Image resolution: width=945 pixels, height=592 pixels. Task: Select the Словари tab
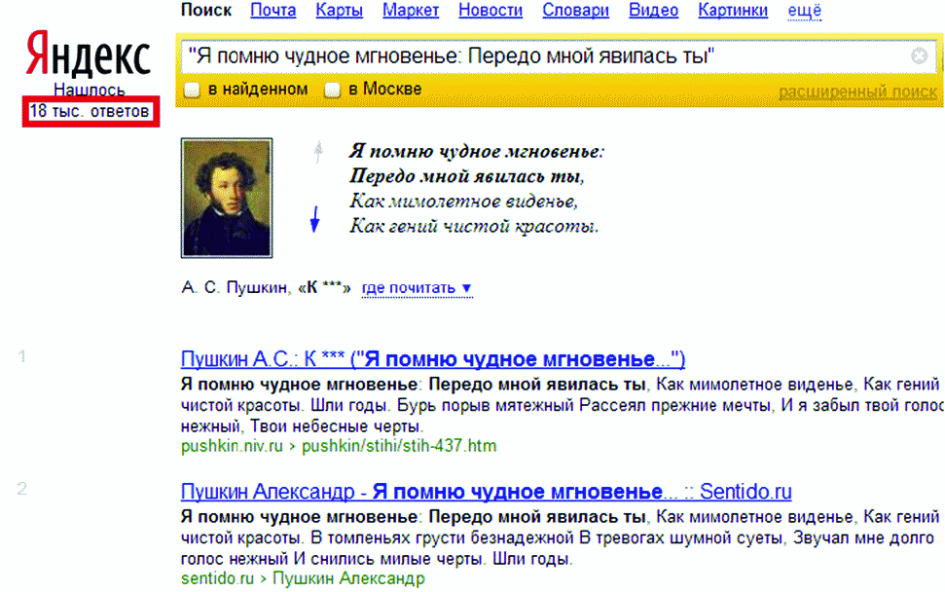point(576,11)
